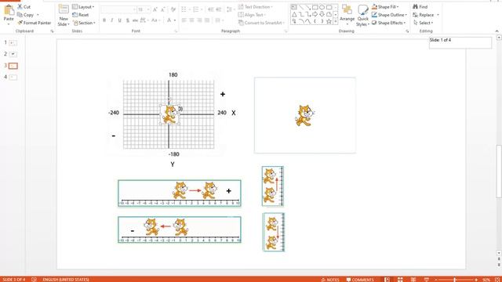This screenshot has width=502, height=282.
Task: Expand the Copy options arrow
Action: click(38, 15)
